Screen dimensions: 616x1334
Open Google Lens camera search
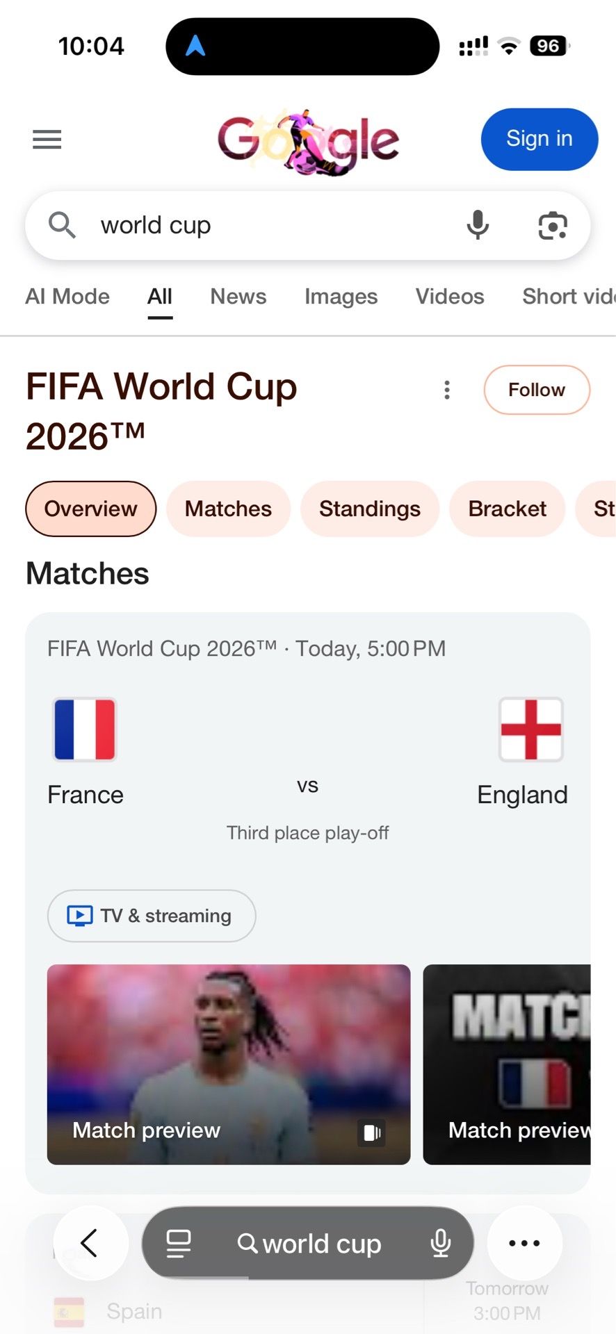click(553, 226)
